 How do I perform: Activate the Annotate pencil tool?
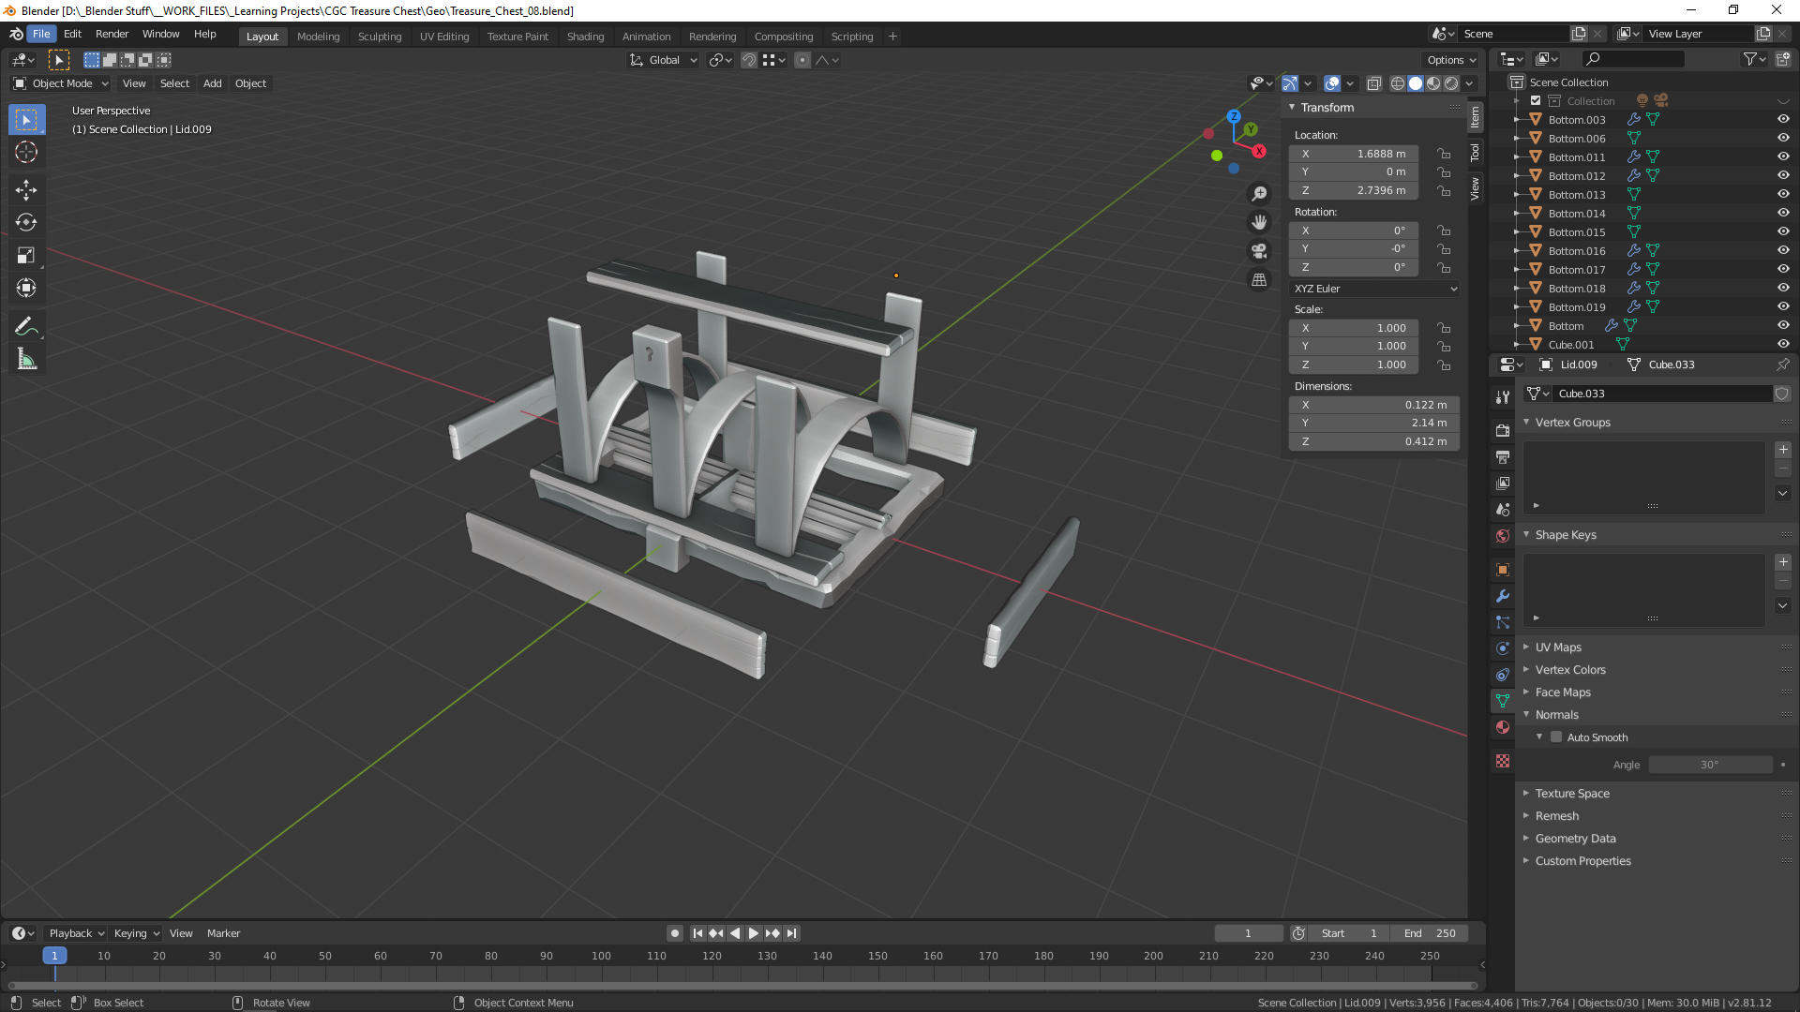tap(26, 326)
